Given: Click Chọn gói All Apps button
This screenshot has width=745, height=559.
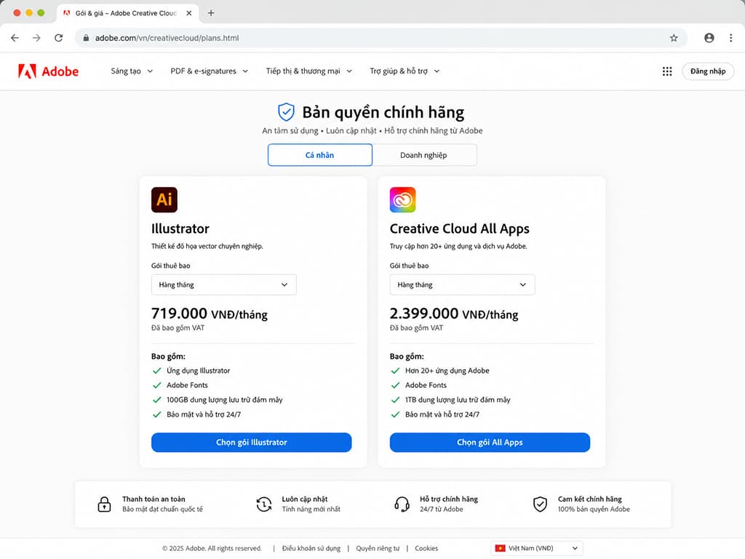Looking at the screenshot, I should point(490,442).
